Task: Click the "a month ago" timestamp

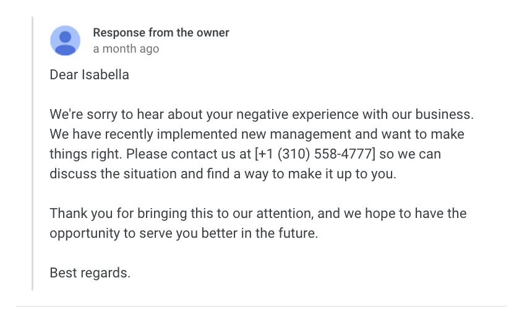Action: coord(126,49)
